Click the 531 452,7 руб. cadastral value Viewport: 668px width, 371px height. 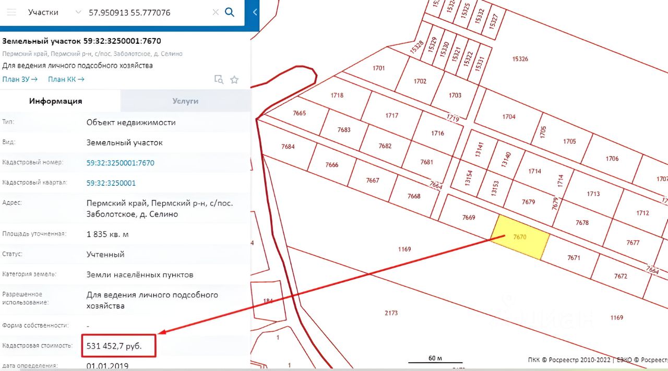pos(114,345)
